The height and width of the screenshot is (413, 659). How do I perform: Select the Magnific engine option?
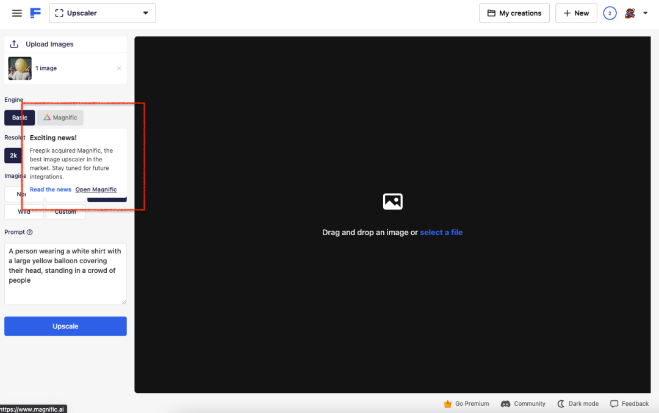[60, 118]
